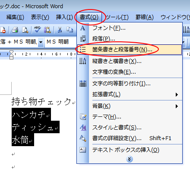This screenshot has width=190, height=169.
Task: Expand full menu with double-chevron button
Action: coord(130,159)
